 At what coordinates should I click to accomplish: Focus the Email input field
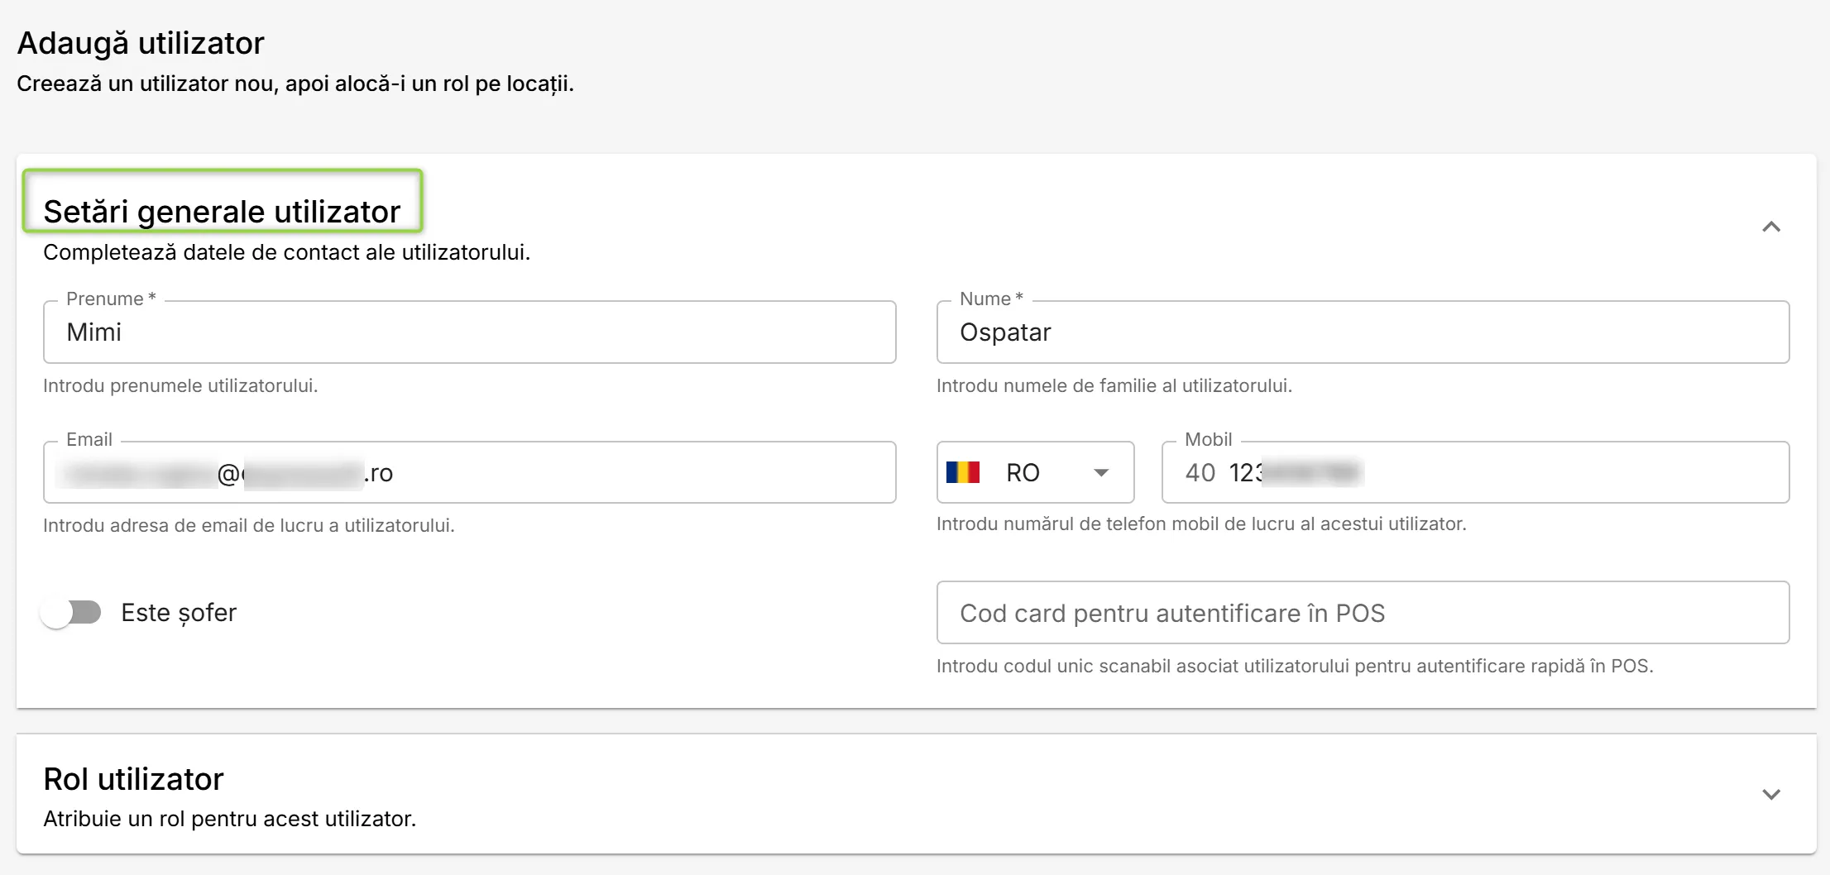[469, 472]
